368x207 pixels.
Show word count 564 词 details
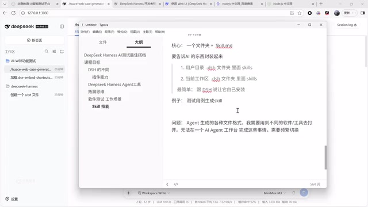(x=315, y=184)
